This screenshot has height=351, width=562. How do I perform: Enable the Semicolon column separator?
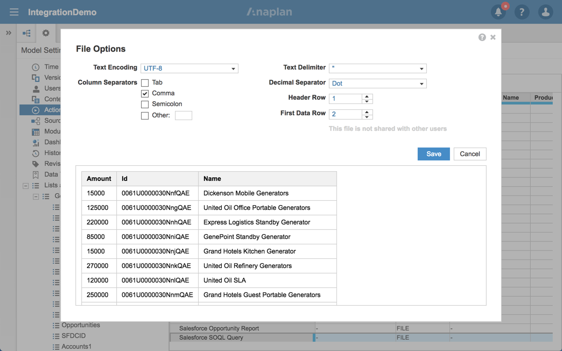[x=145, y=104]
